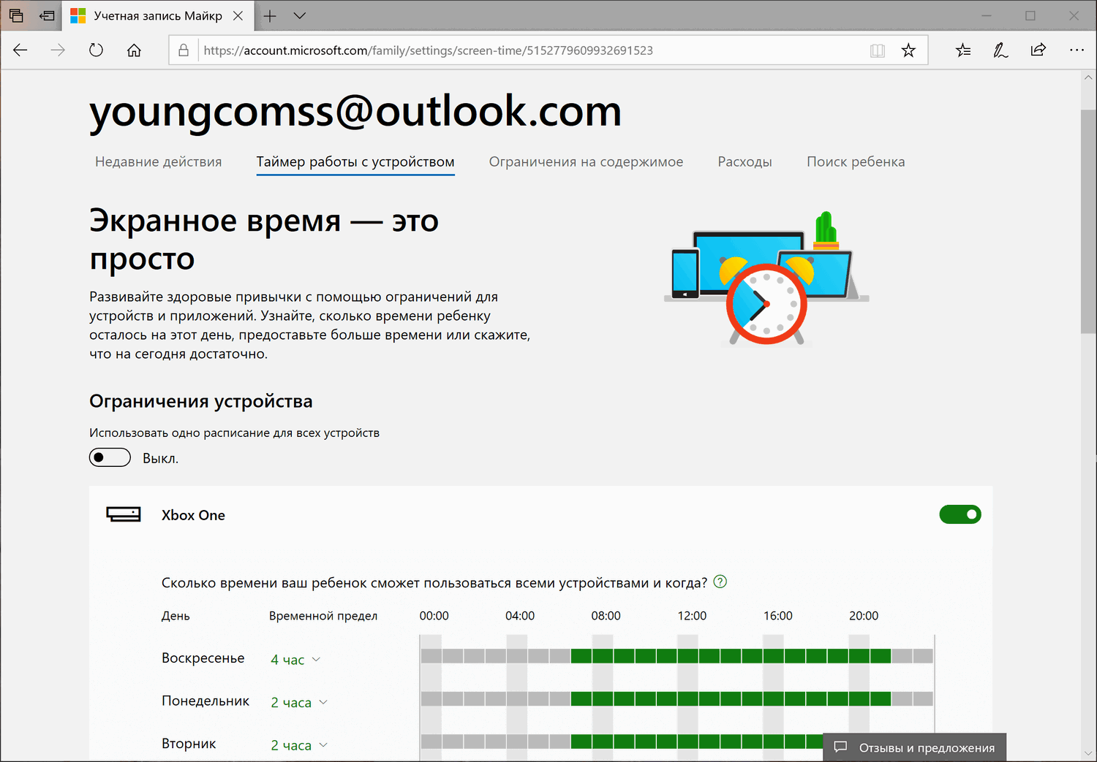Click the Xbox One device label
Viewport: 1097px width, 762px height.
[x=193, y=515]
